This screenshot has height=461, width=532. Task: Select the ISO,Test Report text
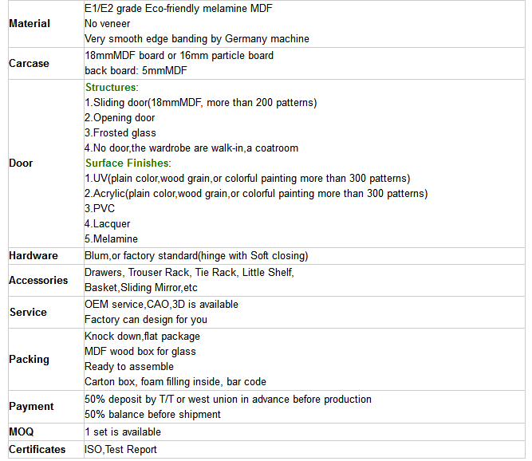click(x=120, y=450)
